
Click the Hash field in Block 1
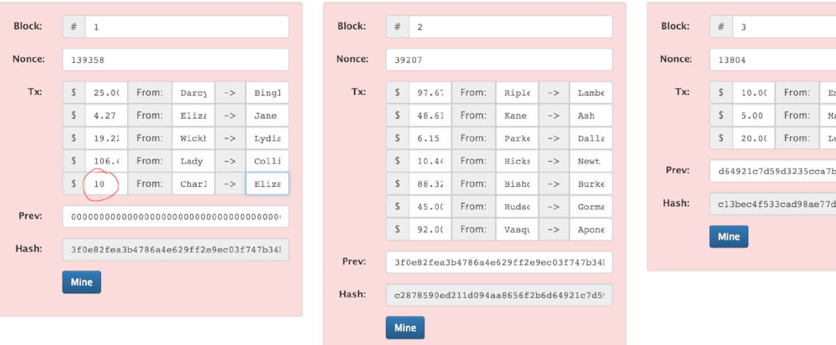pos(176,250)
